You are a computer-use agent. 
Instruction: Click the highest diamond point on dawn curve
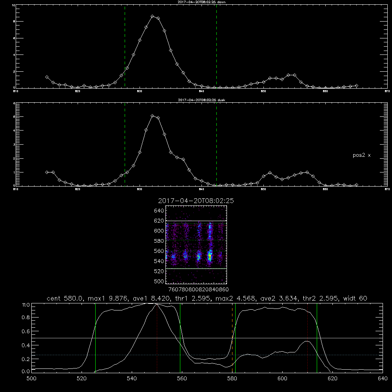[152, 16]
